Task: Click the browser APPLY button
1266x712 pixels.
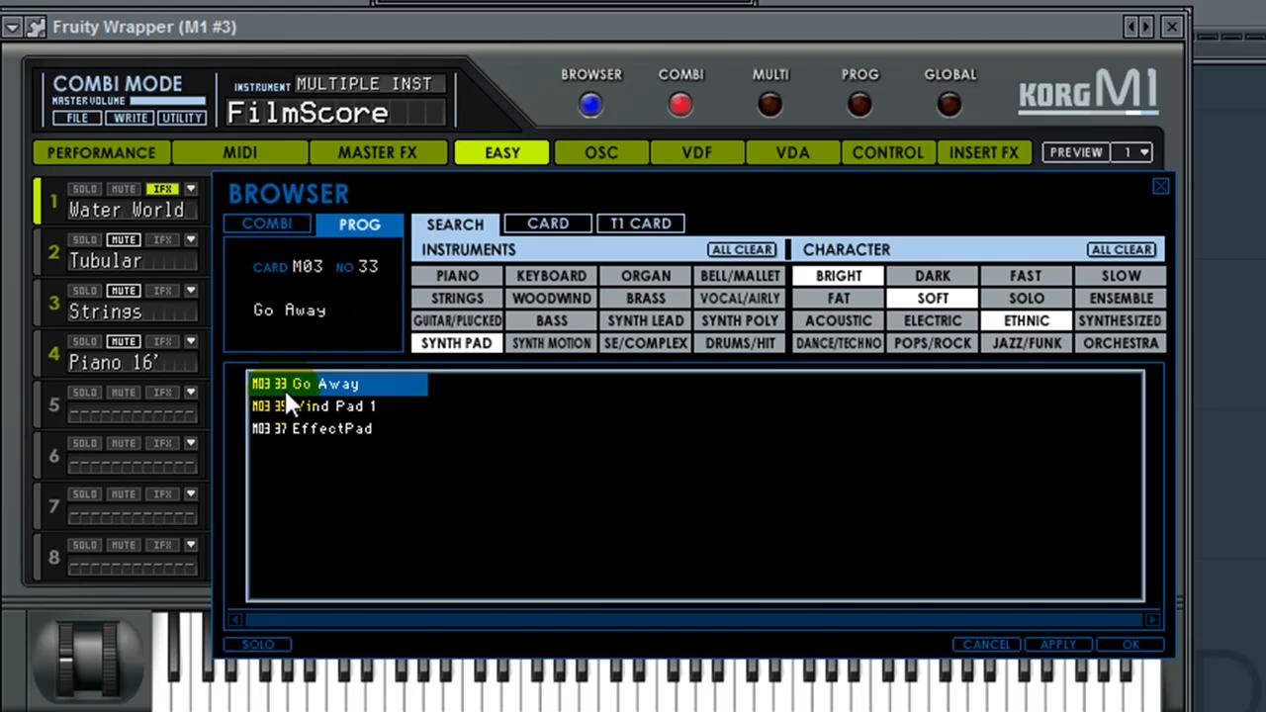Action: coord(1057,644)
